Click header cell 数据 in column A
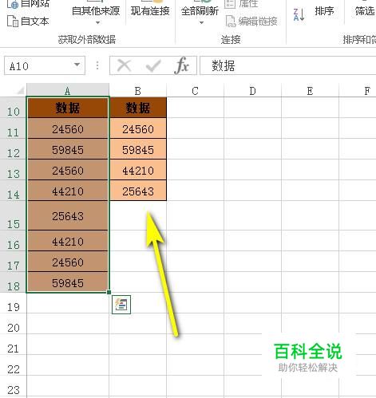 pos(68,108)
